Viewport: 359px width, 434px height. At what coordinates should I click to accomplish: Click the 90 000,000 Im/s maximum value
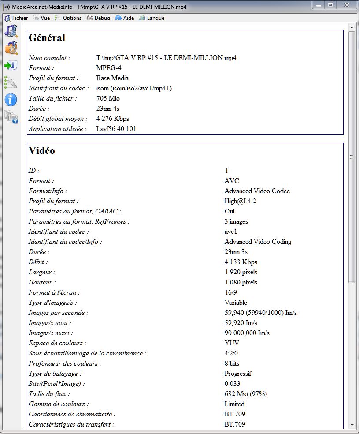click(247, 333)
